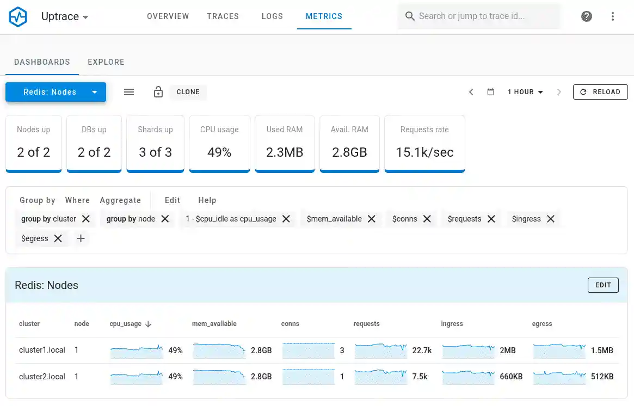Dismiss the group by node chip

tap(165, 218)
